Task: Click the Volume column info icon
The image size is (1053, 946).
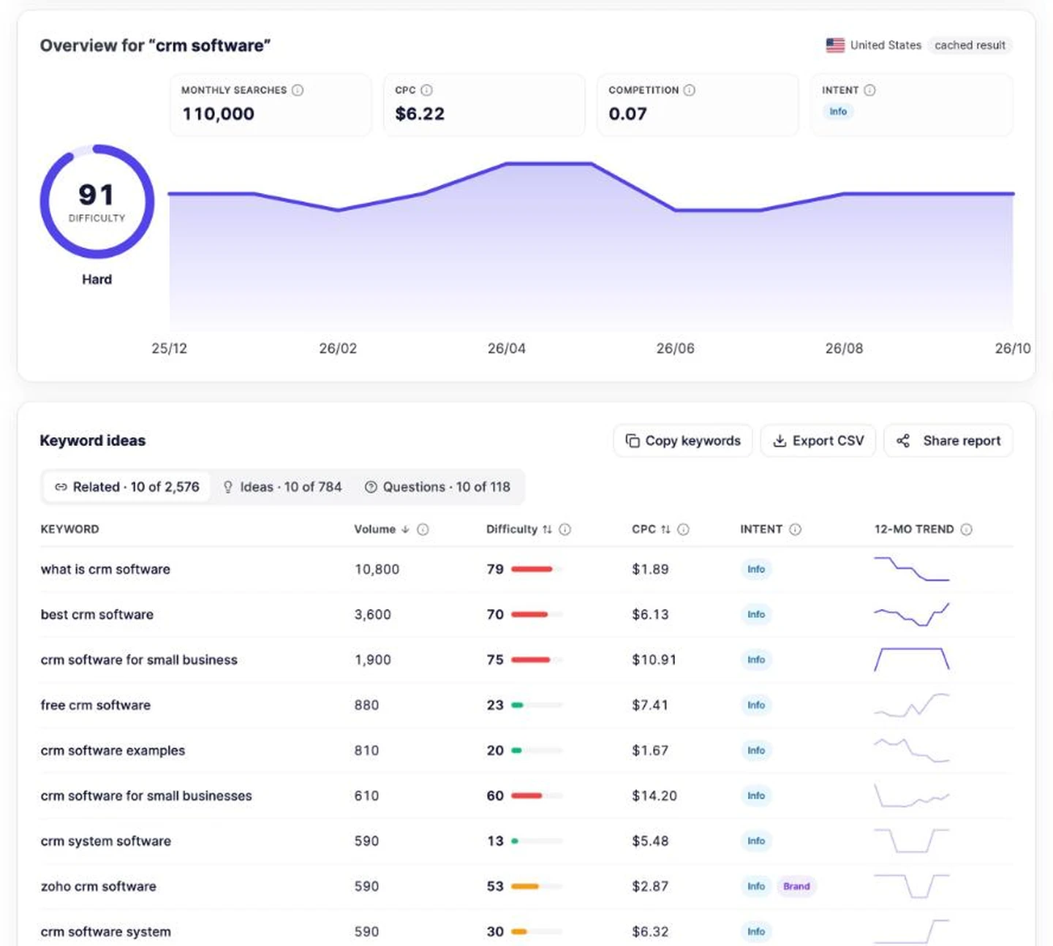Action: (423, 529)
